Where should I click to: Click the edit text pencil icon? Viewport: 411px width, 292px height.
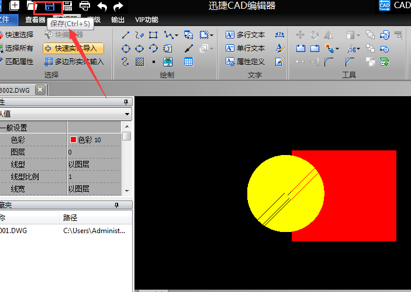point(279,62)
